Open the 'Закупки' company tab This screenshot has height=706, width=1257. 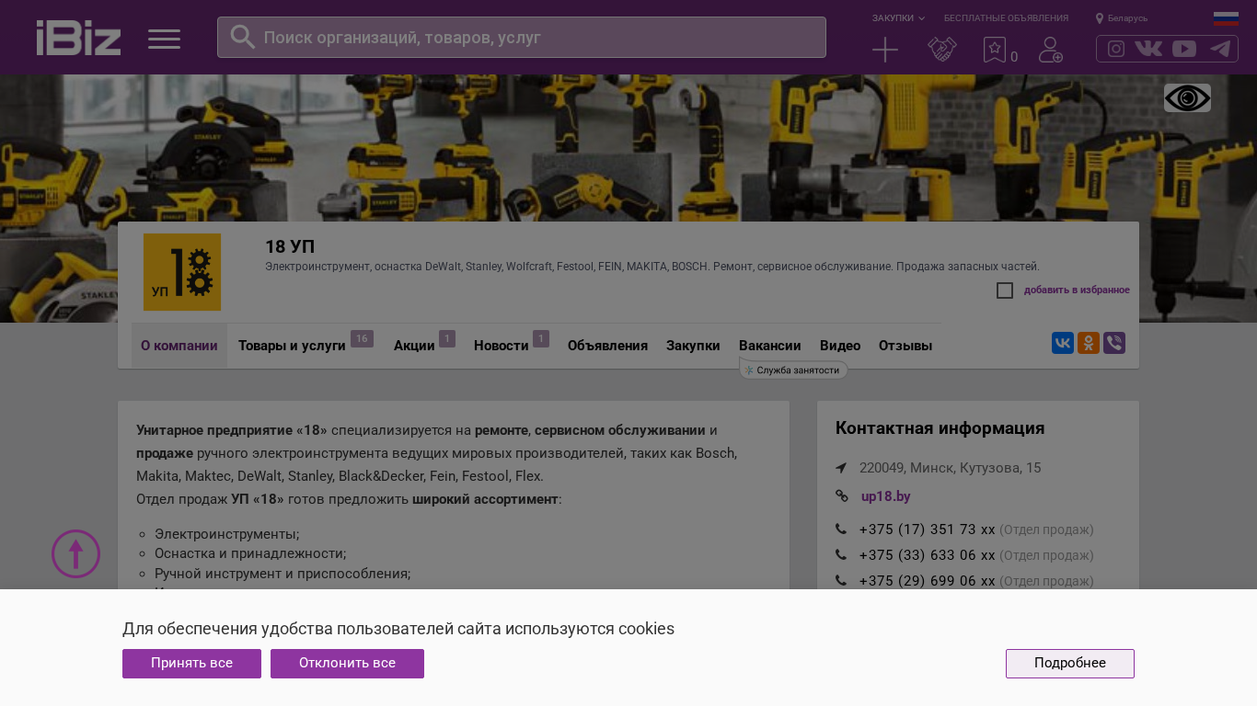click(693, 346)
